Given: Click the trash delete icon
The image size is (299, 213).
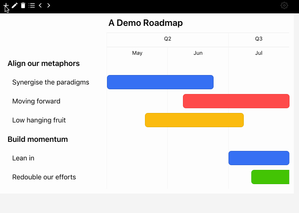Looking at the screenshot, I should click(23, 6).
